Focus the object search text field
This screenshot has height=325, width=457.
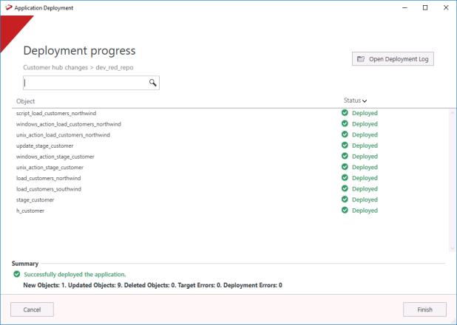(x=86, y=83)
